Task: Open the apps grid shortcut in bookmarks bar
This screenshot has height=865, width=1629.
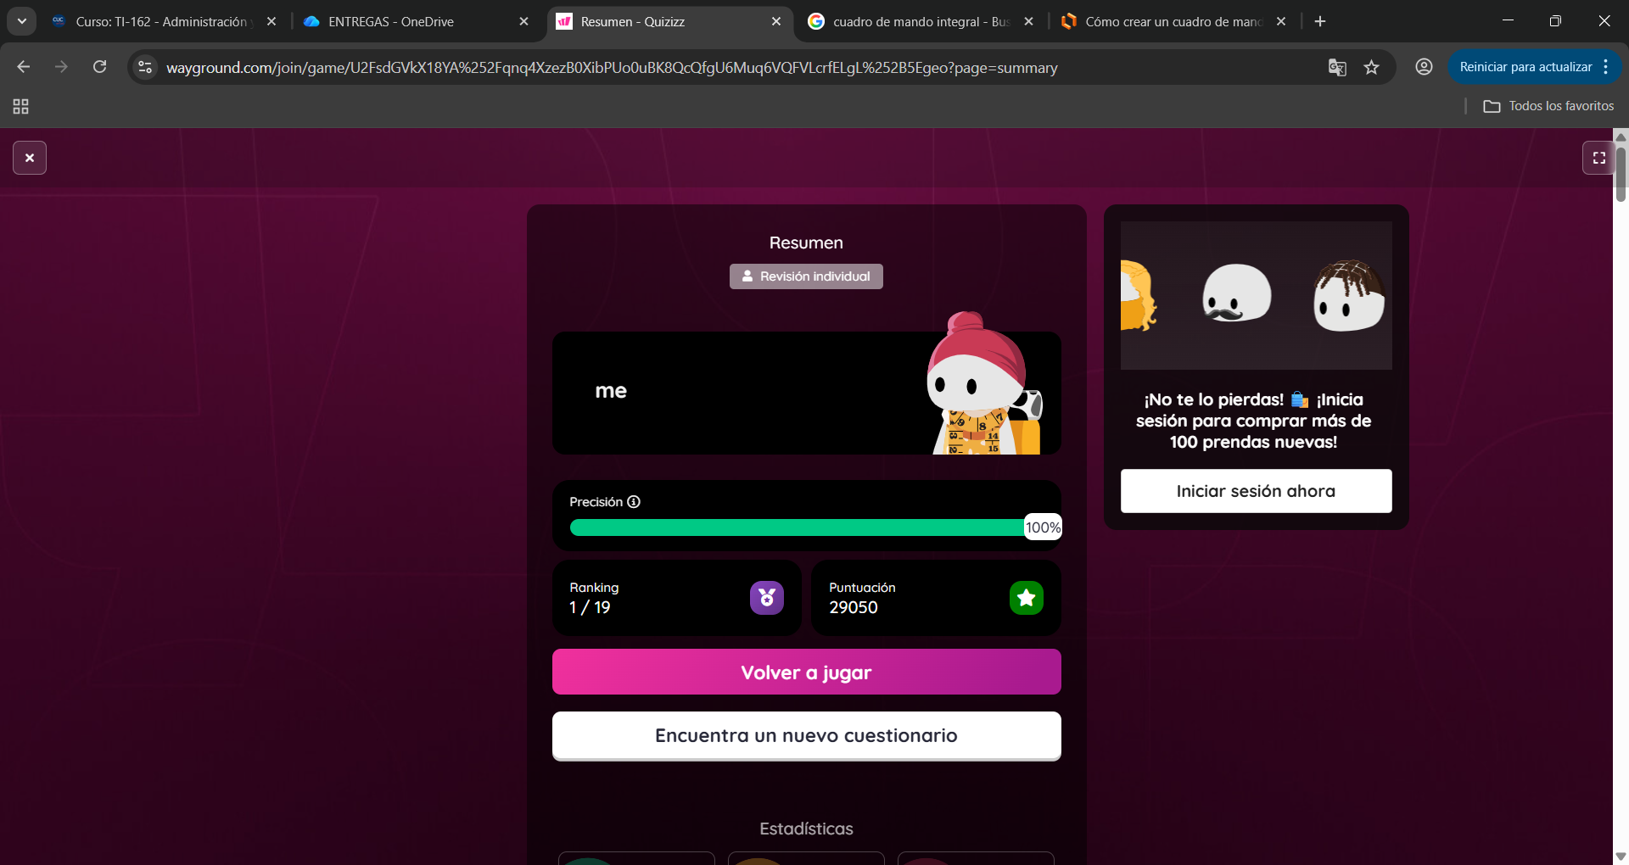Action: click(x=21, y=106)
